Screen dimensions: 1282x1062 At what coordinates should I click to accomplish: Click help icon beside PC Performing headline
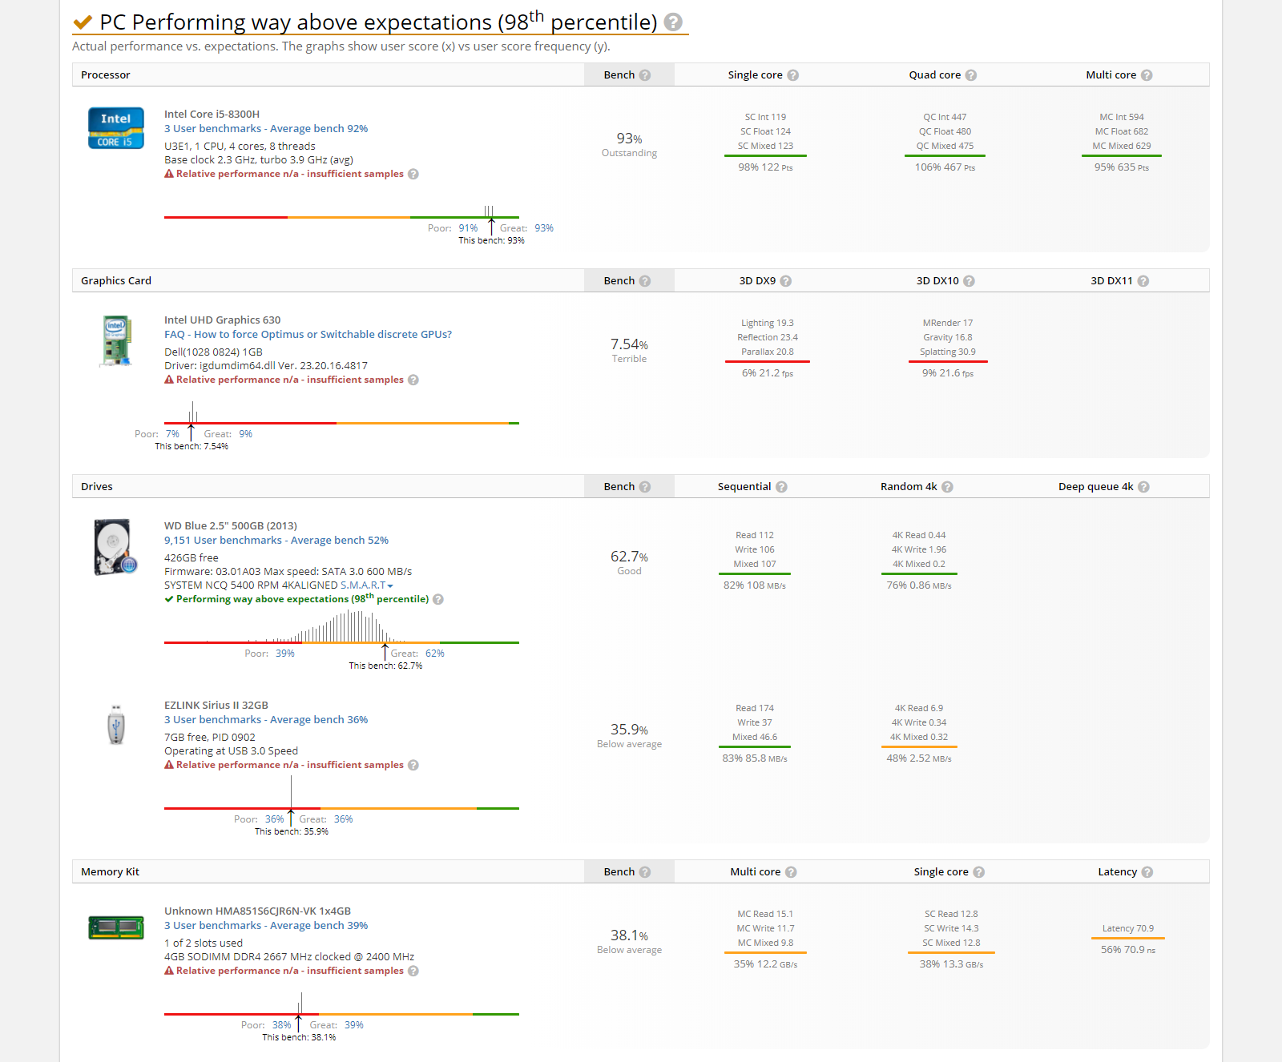click(x=674, y=22)
